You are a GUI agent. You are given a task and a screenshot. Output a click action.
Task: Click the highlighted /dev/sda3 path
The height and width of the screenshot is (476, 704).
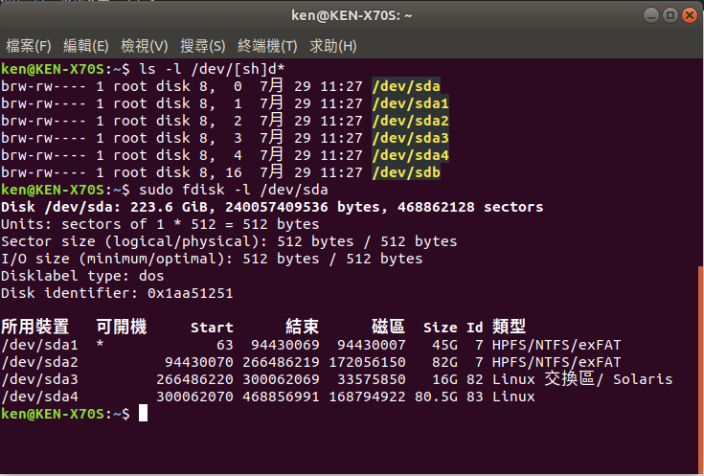click(x=410, y=138)
